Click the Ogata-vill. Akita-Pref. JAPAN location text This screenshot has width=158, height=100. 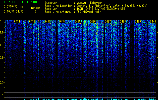point(112,6)
